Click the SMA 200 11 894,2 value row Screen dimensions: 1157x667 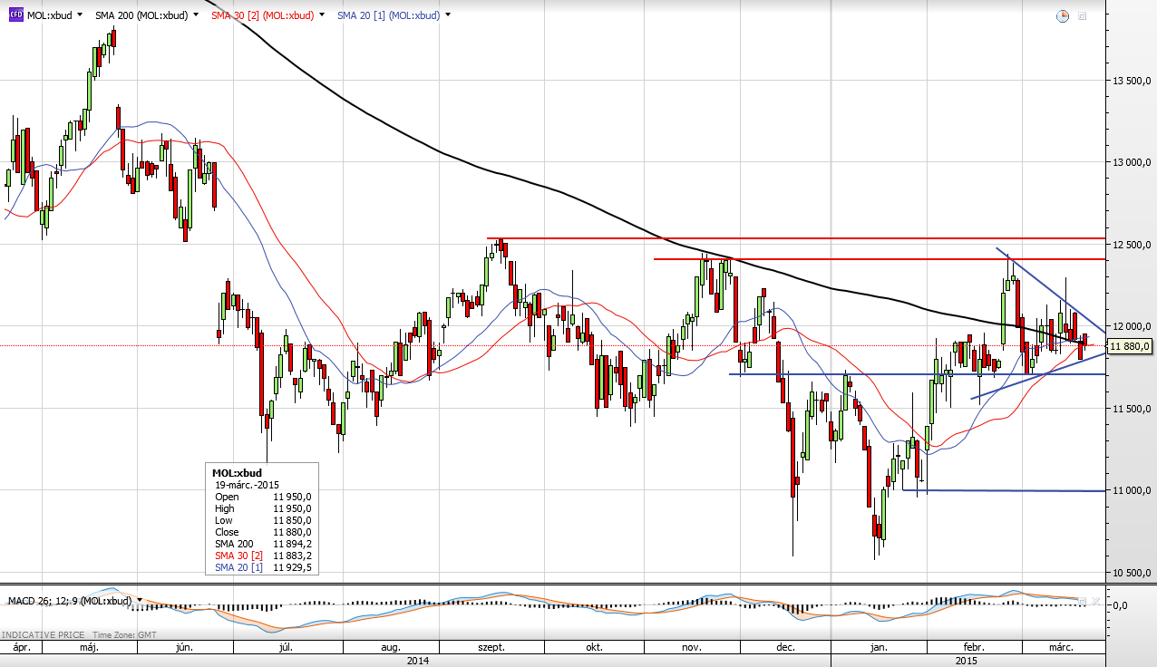pos(263,544)
